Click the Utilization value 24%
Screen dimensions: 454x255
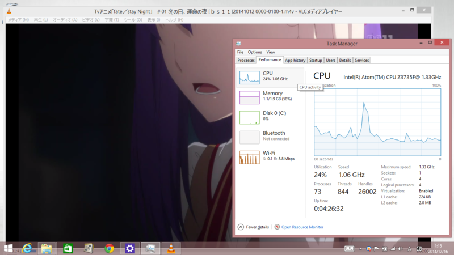[320, 175]
